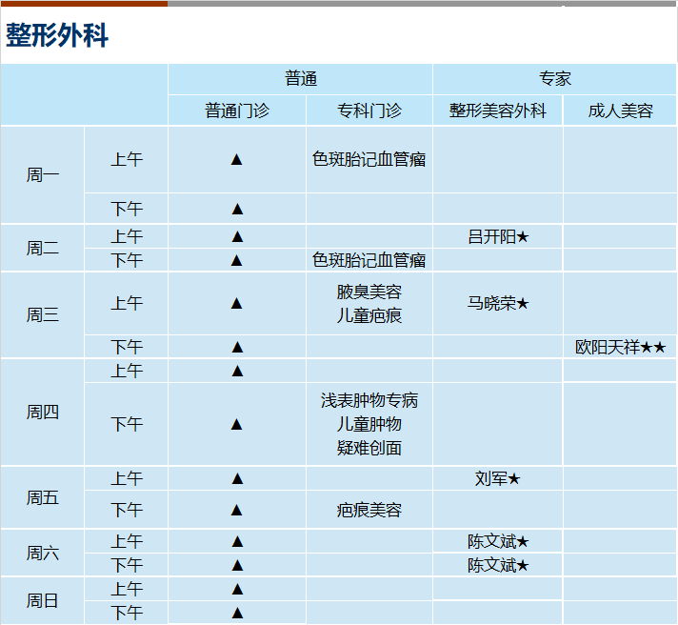Select the 周六 row label
The width and height of the screenshot is (678, 625).
(42, 553)
